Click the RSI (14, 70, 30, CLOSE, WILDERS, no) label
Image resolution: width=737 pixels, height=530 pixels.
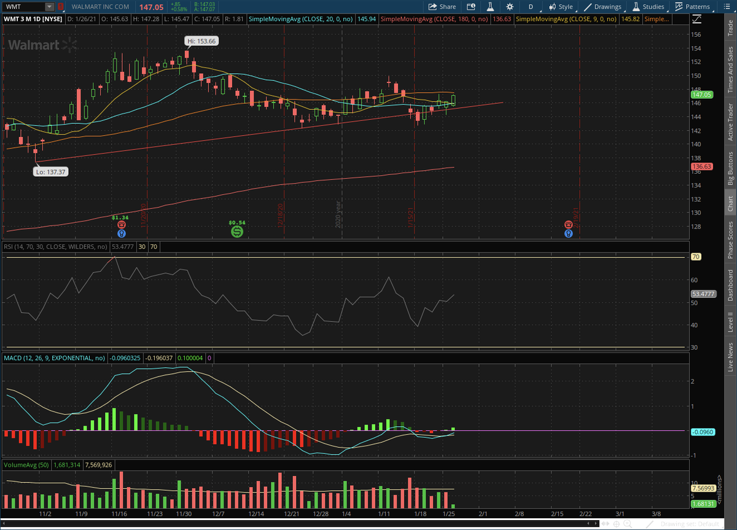click(x=56, y=246)
